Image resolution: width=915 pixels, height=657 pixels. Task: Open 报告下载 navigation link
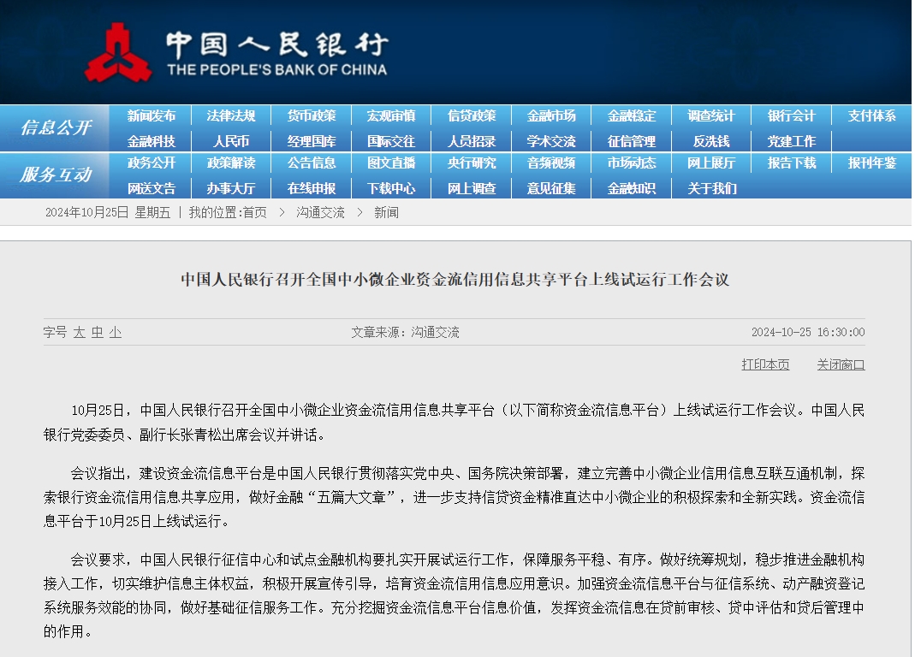pos(791,163)
